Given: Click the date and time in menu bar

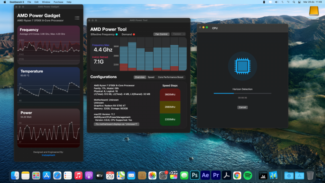Looking at the screenshot, I should coord(312,2).
